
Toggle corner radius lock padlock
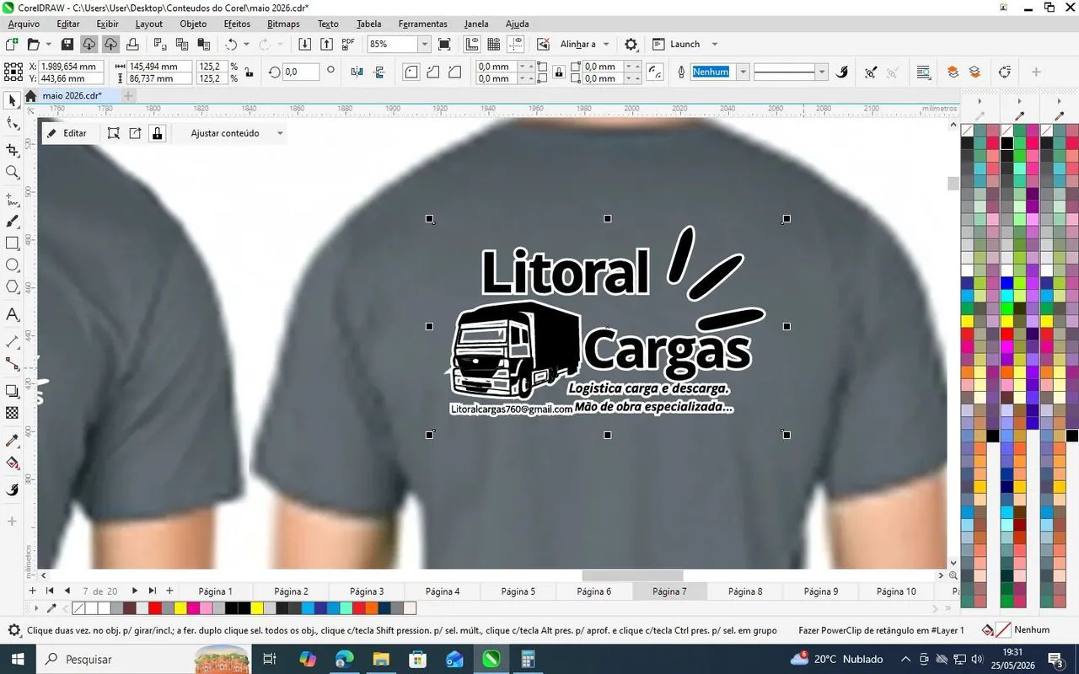558,72
